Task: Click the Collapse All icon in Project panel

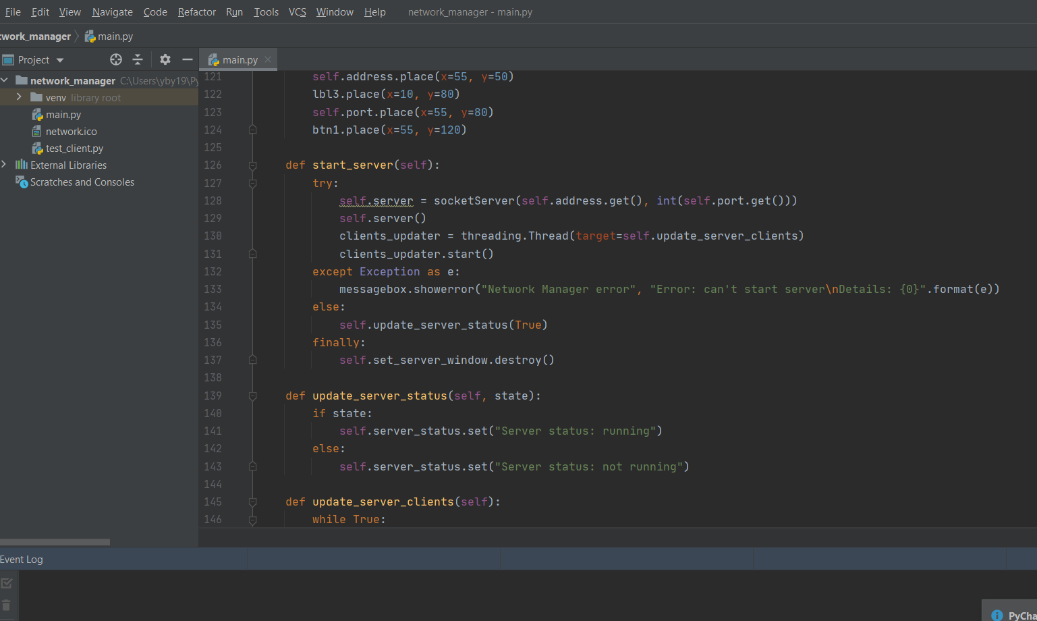Action: point(138,59)
